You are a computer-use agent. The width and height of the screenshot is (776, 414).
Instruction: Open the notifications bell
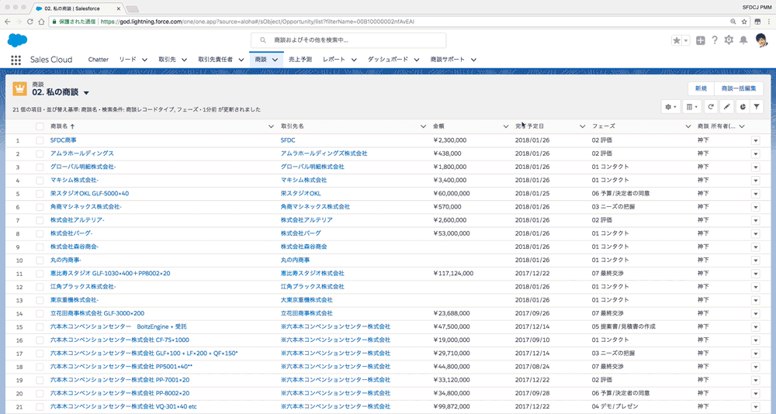(743, 40)
